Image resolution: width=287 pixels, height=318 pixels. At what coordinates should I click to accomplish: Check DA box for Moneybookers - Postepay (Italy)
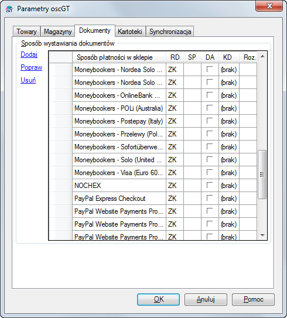210,121
